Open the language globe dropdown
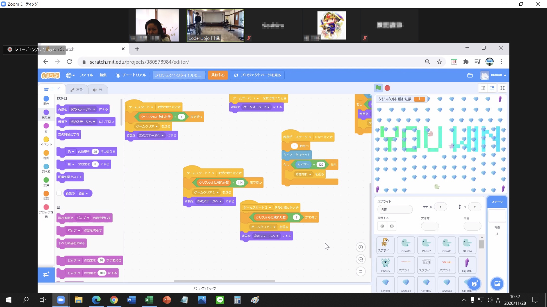The image size is (547, 307). pos(70,75)
